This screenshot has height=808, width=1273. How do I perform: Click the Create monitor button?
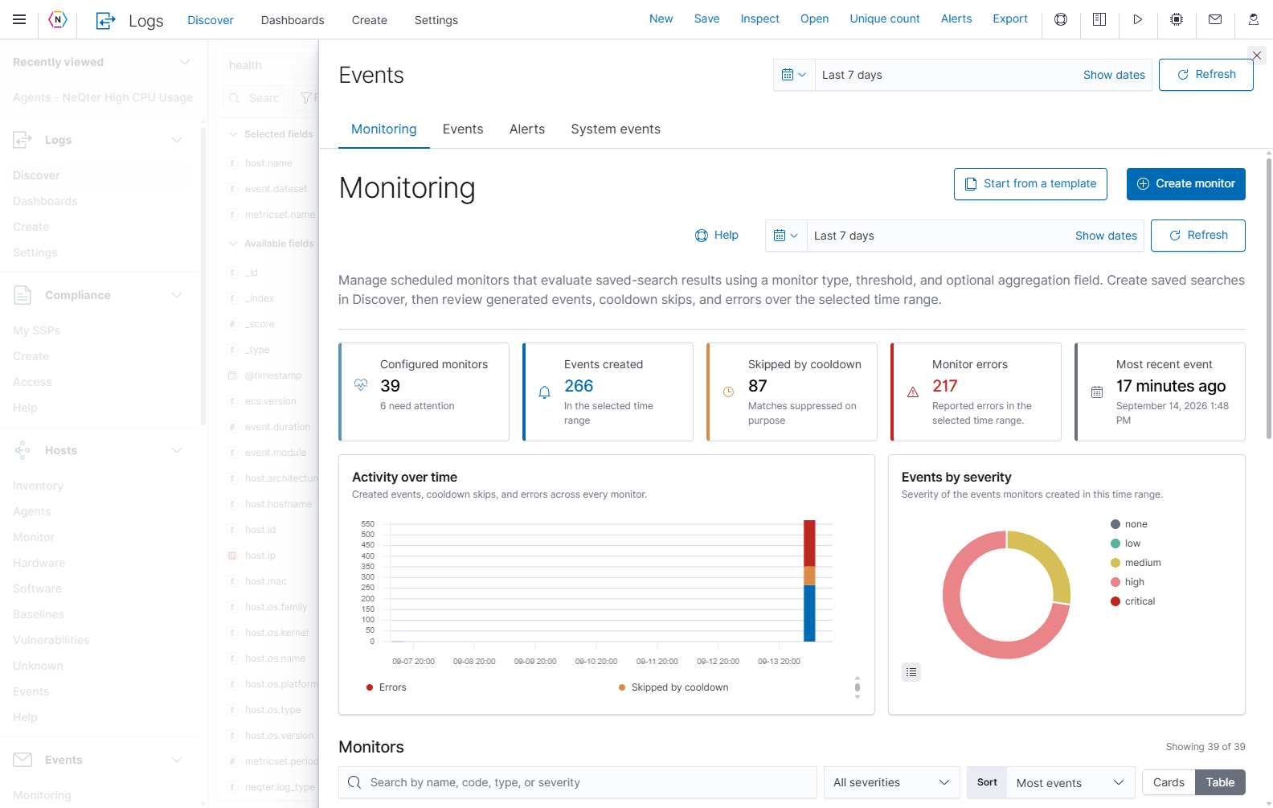point(1186,184)
